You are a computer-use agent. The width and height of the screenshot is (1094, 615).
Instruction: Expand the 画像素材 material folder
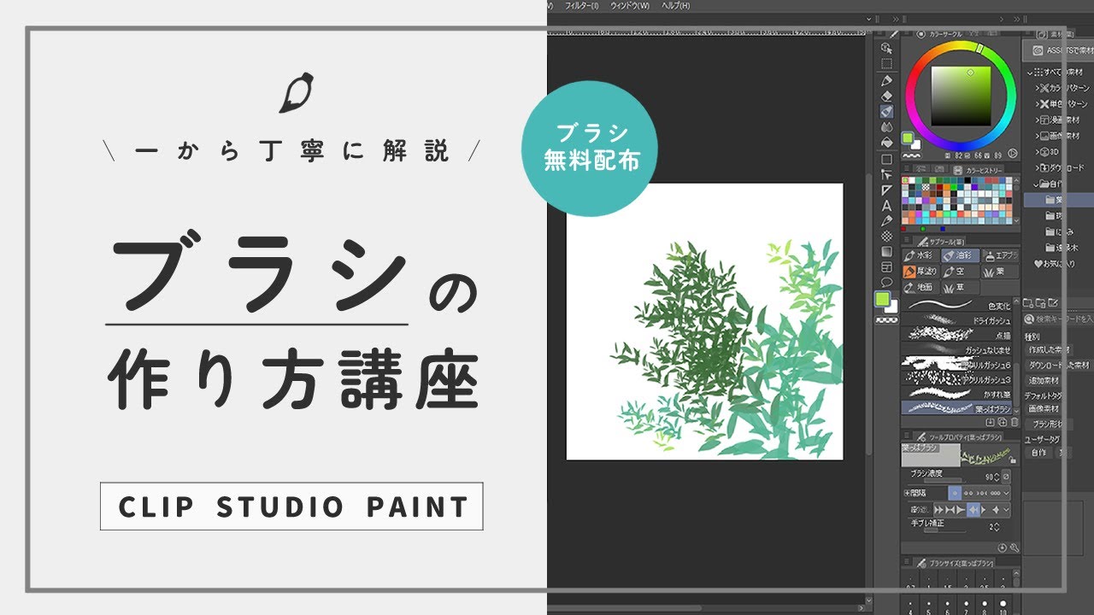pos(1037,136)
